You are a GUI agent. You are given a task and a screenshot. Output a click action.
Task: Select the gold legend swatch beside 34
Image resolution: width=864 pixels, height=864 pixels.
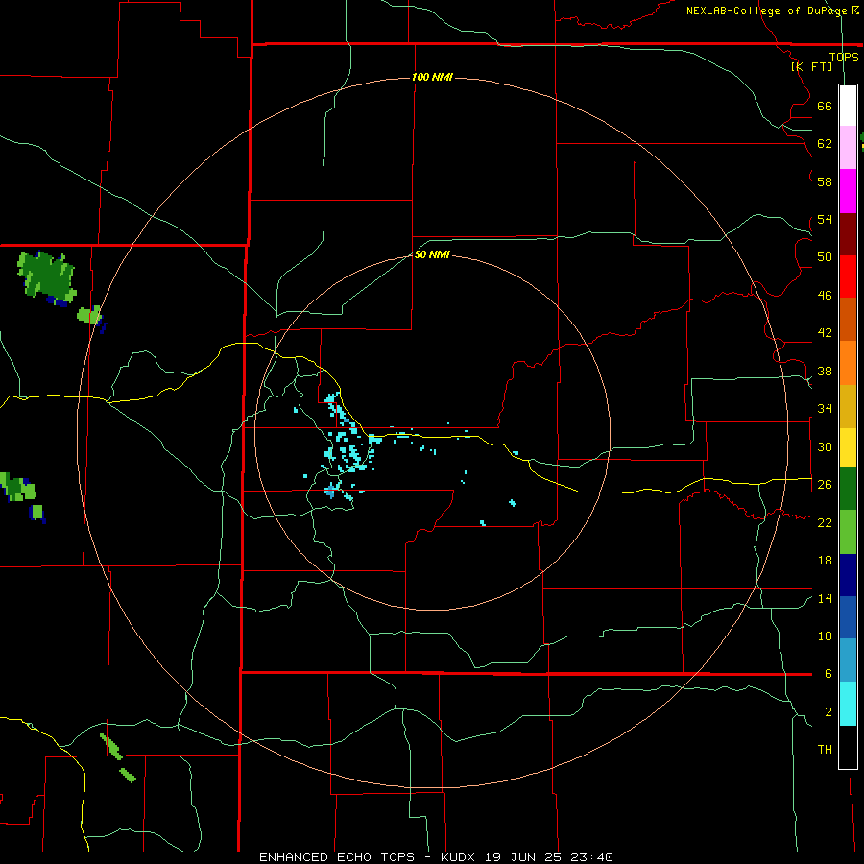[848, 406]
